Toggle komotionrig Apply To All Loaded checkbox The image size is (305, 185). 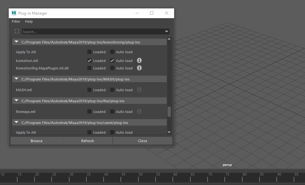89,52
